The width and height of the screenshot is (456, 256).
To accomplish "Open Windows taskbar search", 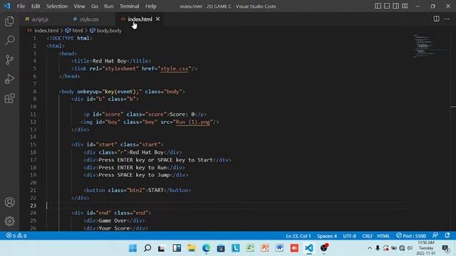I will point(147,248).
